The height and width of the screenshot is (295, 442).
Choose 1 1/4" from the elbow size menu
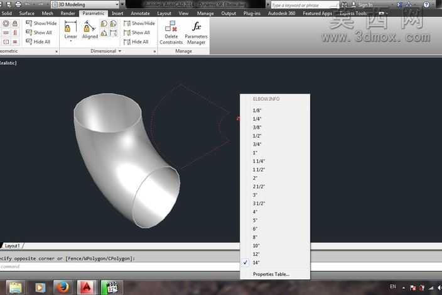[275, 161]
